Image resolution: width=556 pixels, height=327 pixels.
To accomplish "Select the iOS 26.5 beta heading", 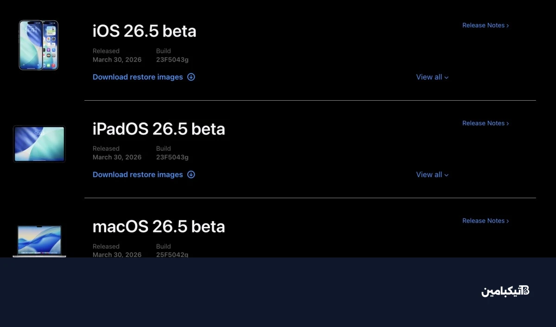I will 144,31.
